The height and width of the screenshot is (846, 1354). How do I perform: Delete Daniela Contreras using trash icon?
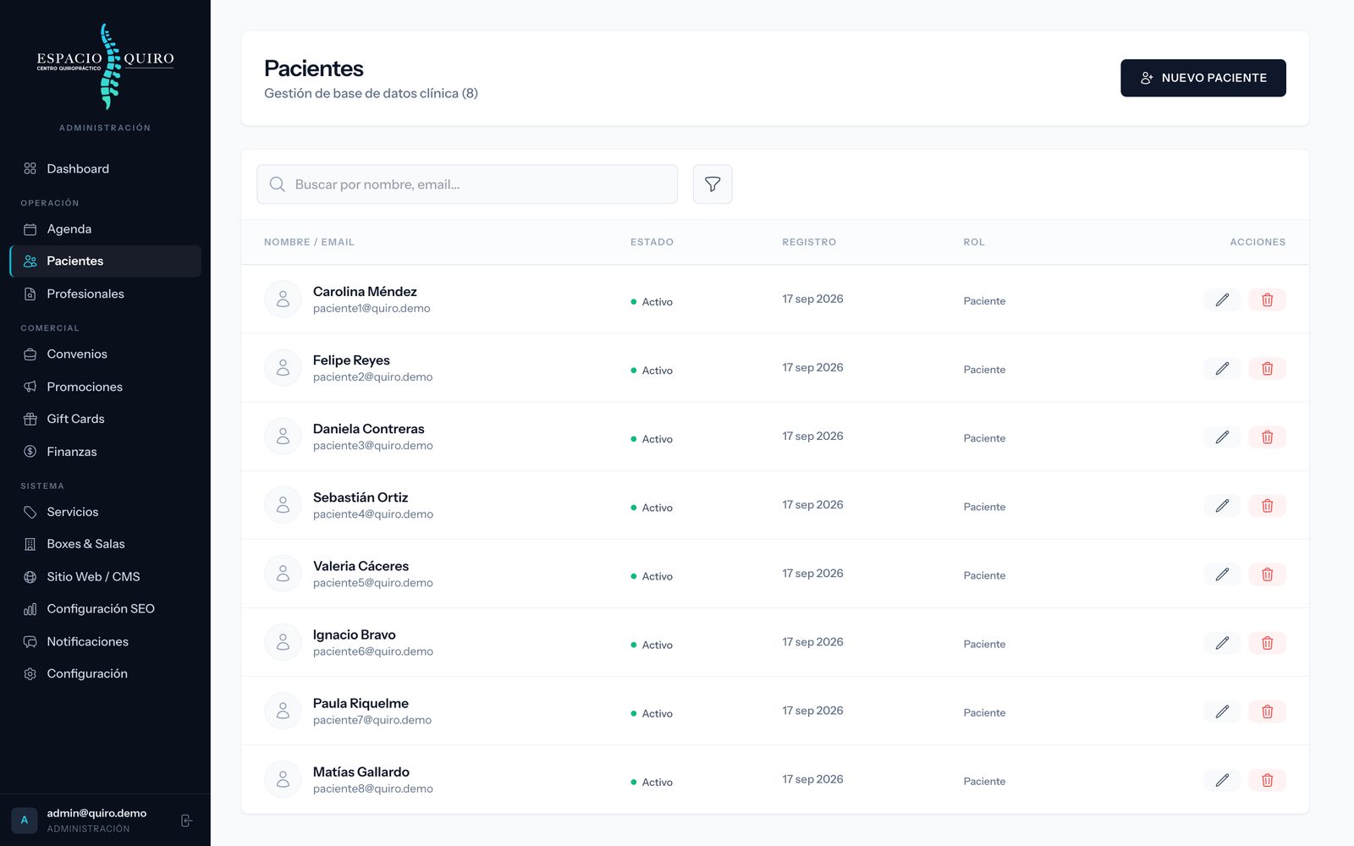(x=1267, y=437)
